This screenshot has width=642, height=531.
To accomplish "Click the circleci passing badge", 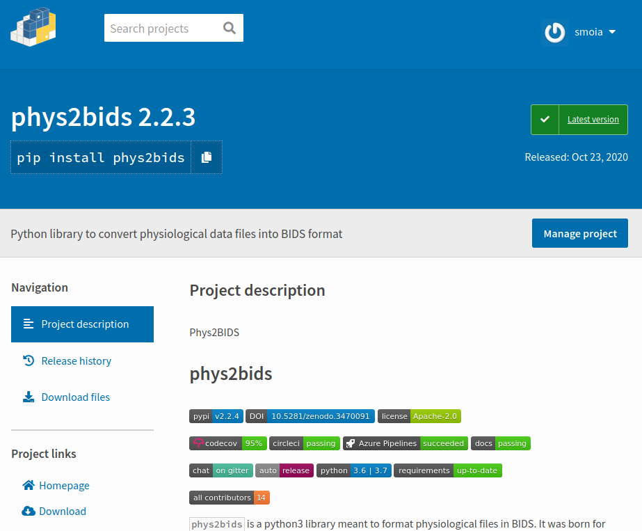I will click(x=305, y=443).
